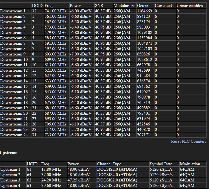Select frequency 735.00 MHz cell
Viewport: 209px width, 189px height.
56,135
